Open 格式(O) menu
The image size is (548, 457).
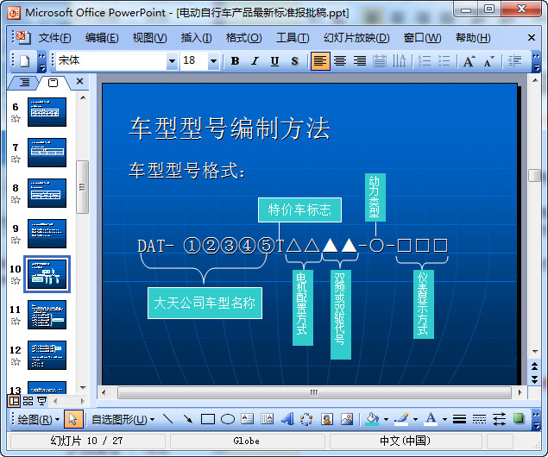click(x=243, y=38)
